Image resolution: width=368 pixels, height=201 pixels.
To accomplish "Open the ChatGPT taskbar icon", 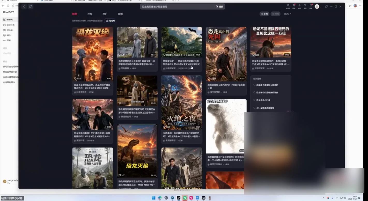I will 166,198.
